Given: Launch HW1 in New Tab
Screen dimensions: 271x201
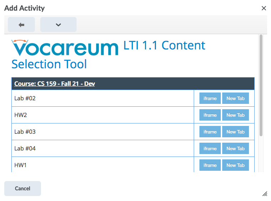Looking at the screenshot, I should pos(235,165).
